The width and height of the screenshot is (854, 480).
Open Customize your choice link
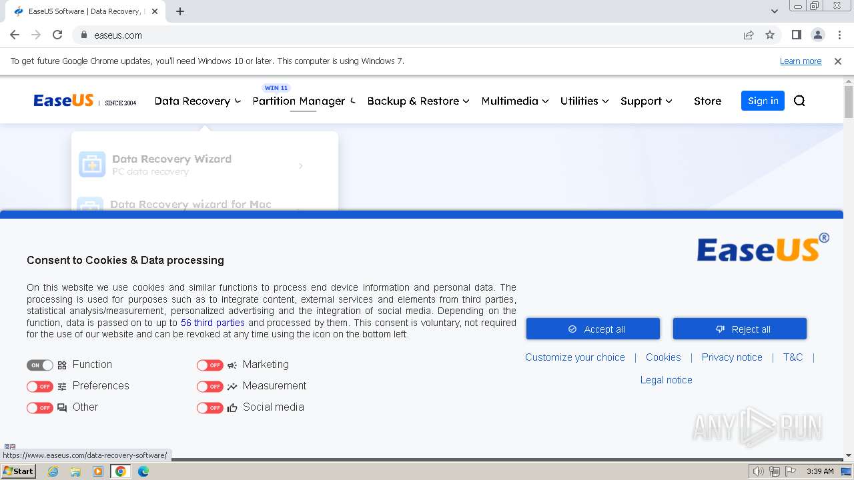click(575, 357)
